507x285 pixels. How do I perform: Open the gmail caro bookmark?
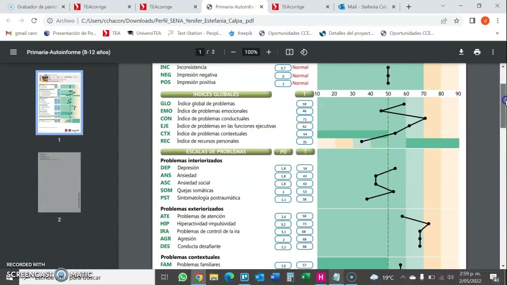pyautogui.click(x=21, y=33)
